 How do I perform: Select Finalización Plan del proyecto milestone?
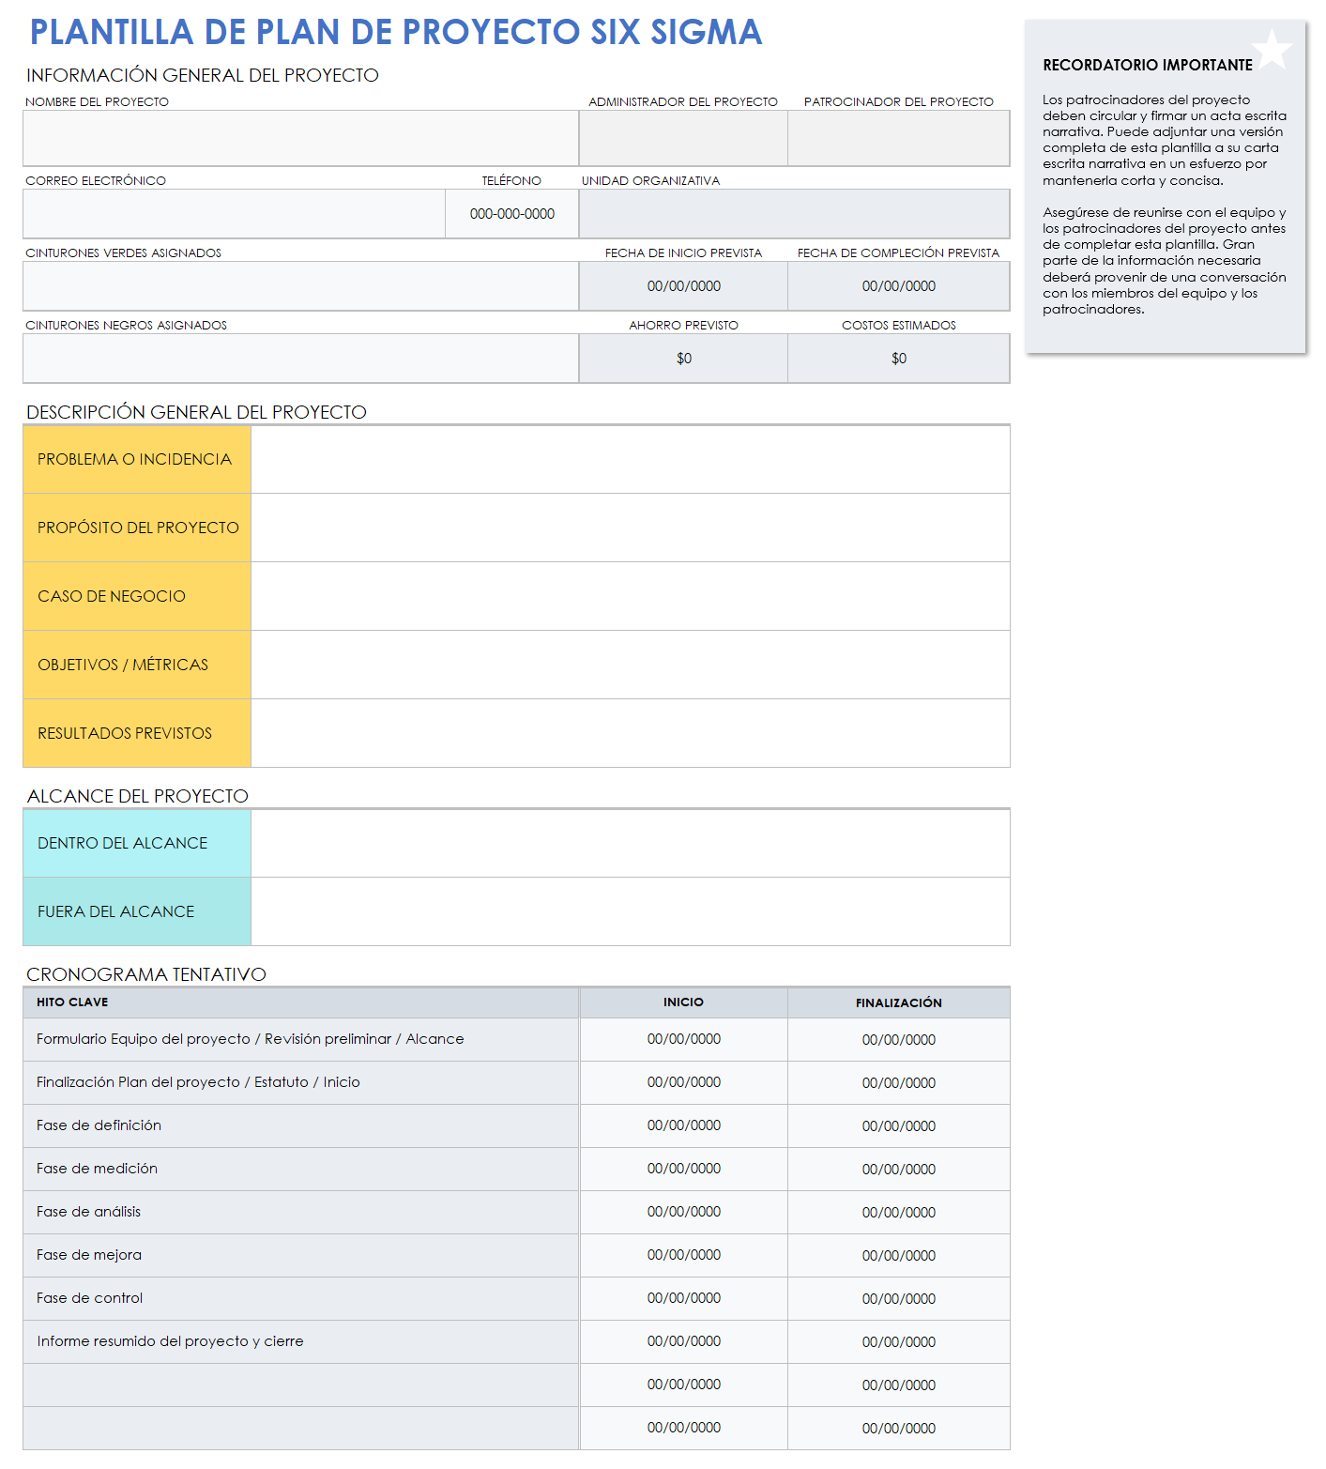[x=300, y=1082]
